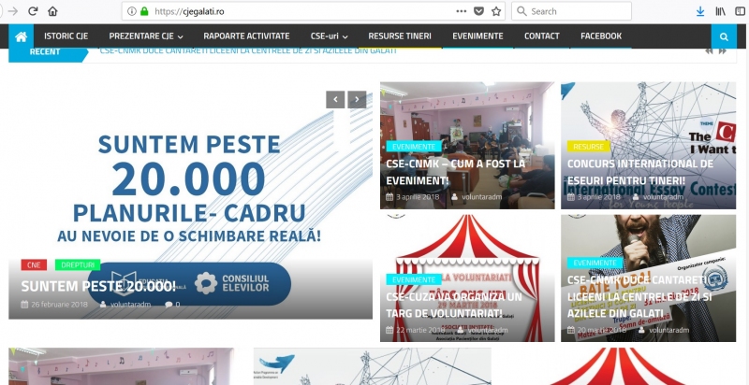Open the site search magnifier button

pyautogui.click(x=724, y=36)
